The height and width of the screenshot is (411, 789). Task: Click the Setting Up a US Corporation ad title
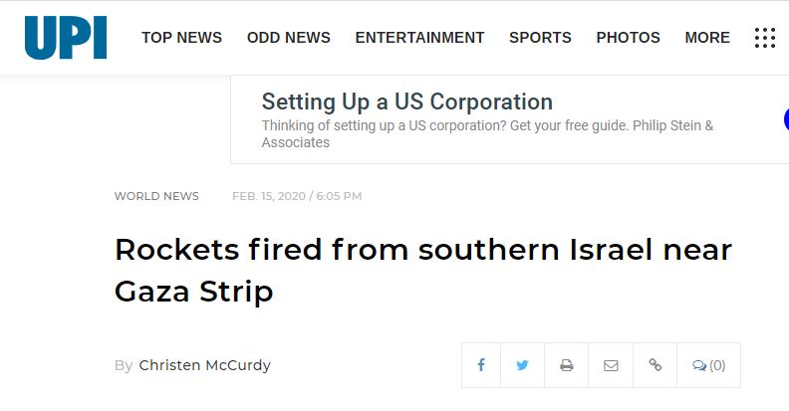pos(407,102)
